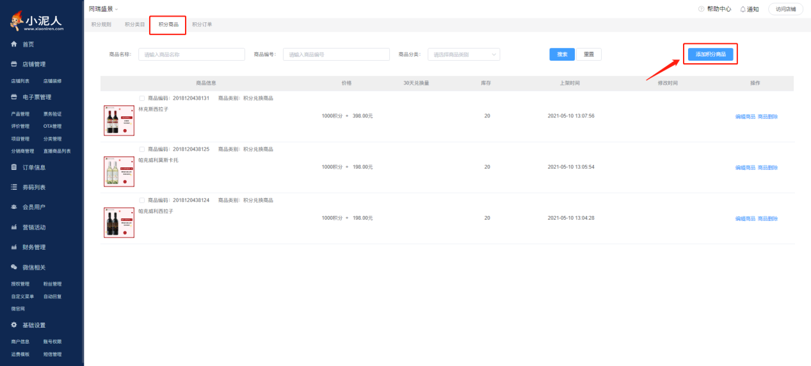Click the 微信相关 WeChat icon
Screen dimensions: 811x366
13,267
